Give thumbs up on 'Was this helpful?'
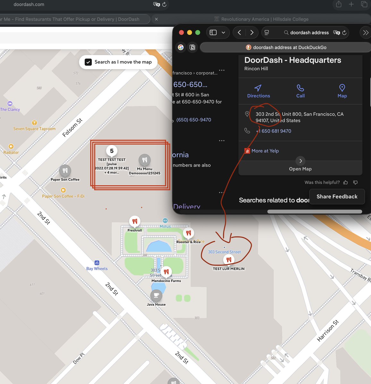 (345, 182)
